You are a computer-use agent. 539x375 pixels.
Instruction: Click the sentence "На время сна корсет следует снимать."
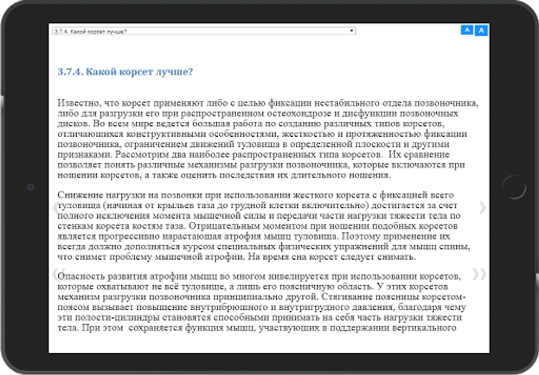point(332,257)
